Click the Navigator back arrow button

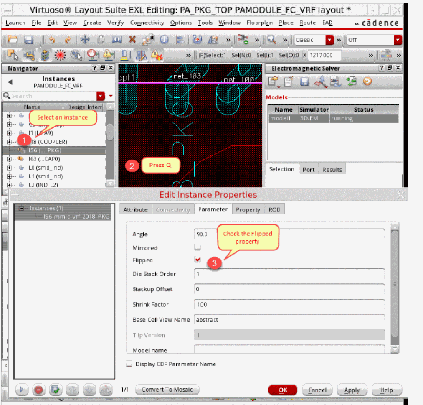click(10, 82)
